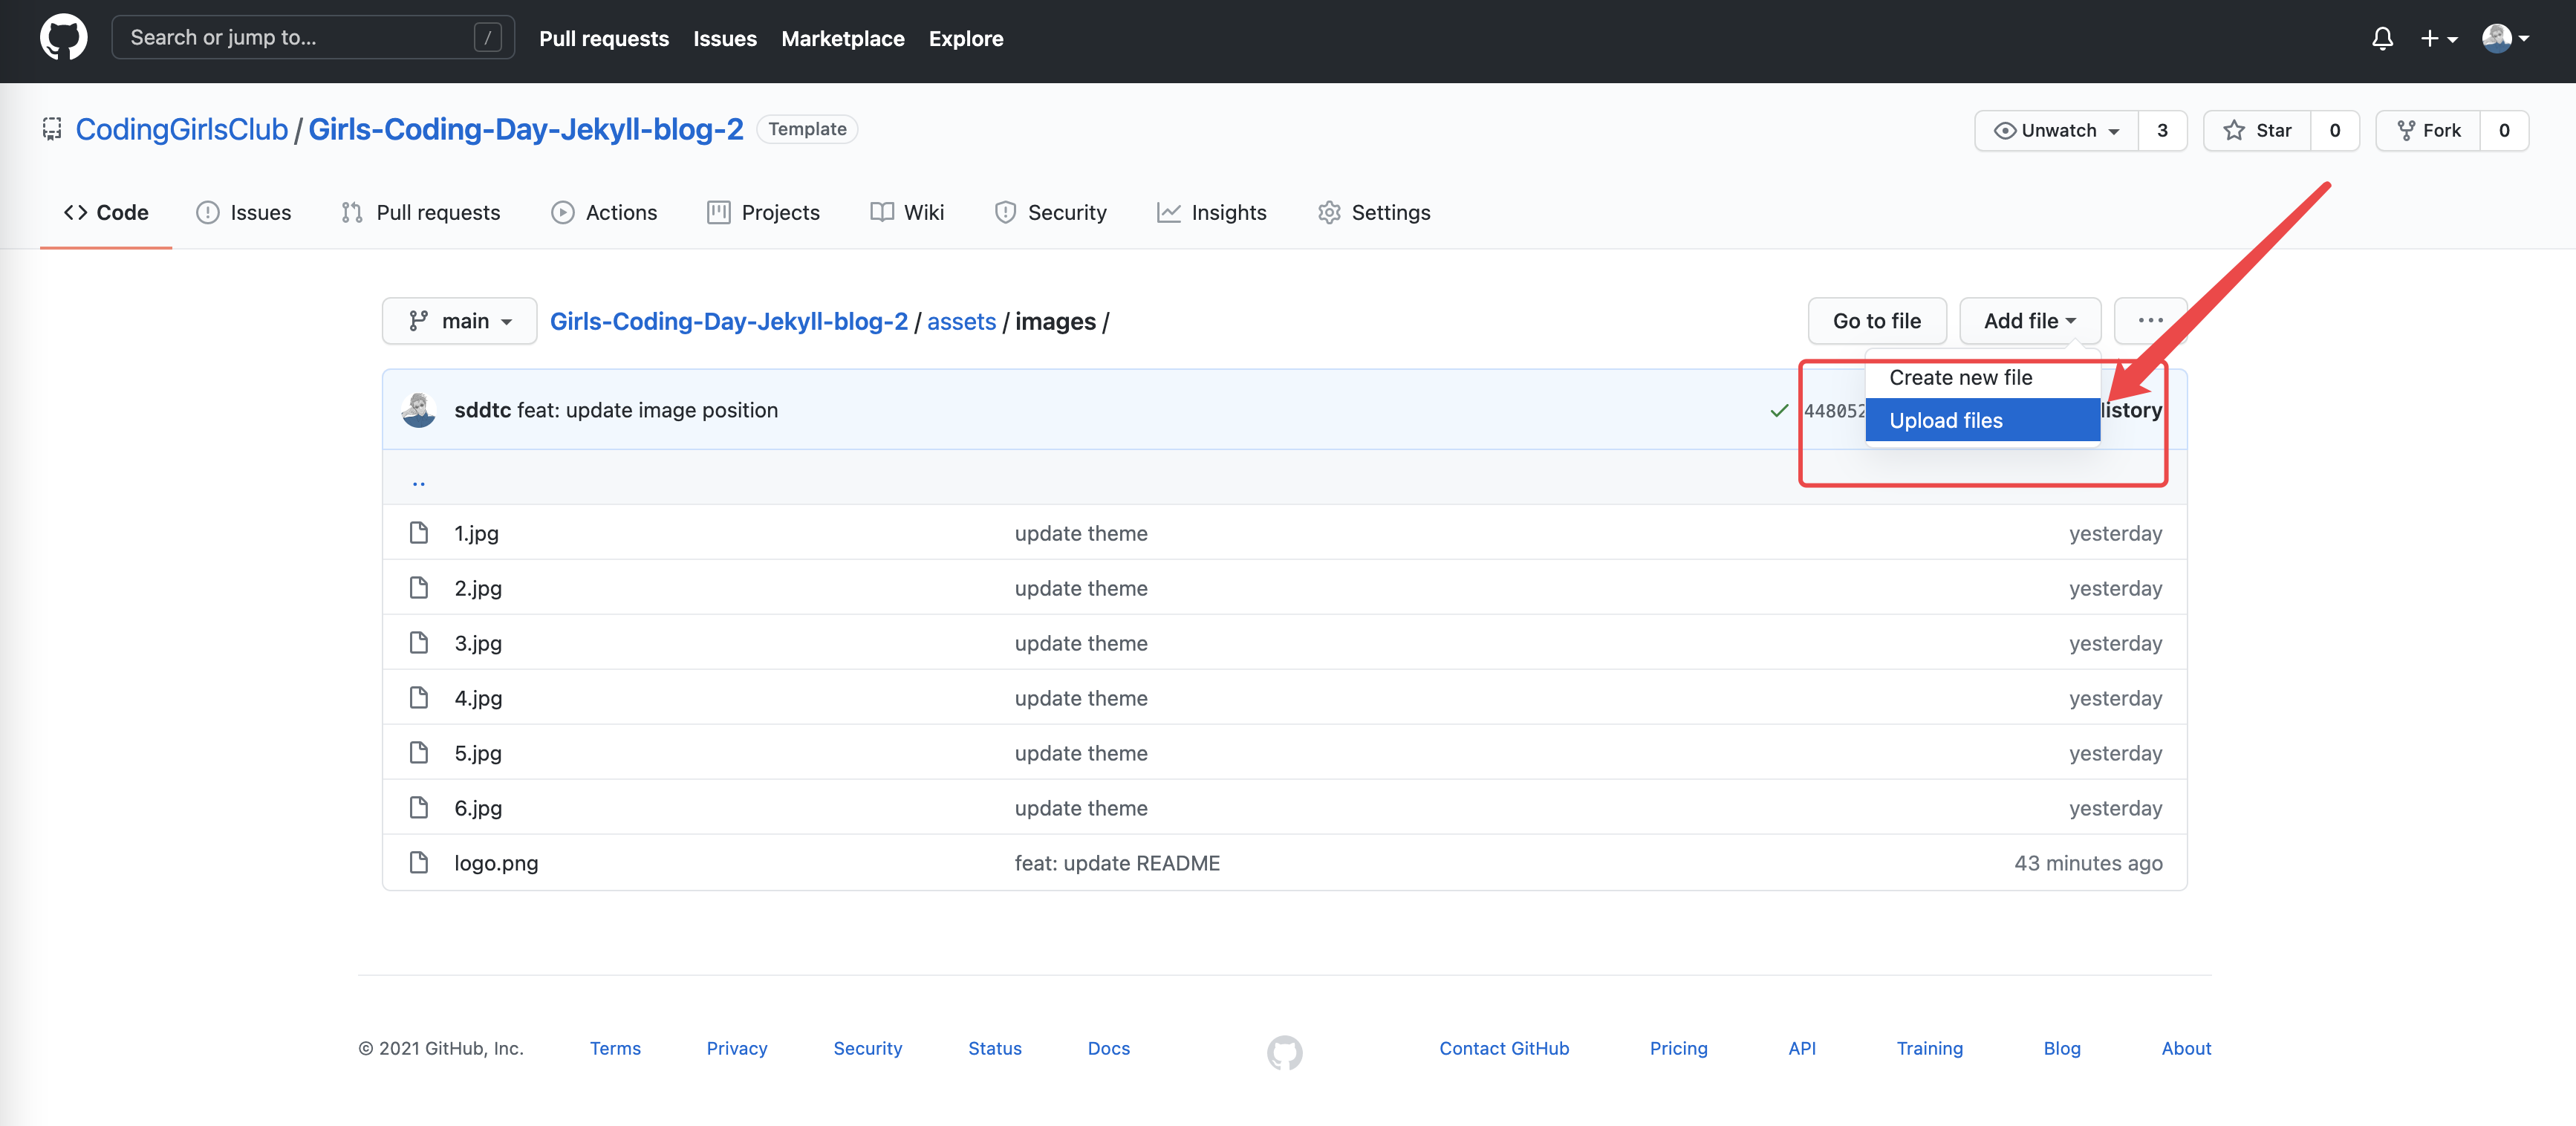Open the plus create-new dropdown
Screen dimensions: 2576x1126
pyautogui.click(x=2437, y=38)
